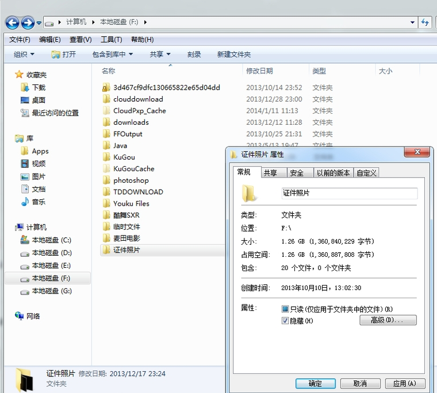
Task: Switch to the 以前的版本 tab
Action: [x=333, y=173]
